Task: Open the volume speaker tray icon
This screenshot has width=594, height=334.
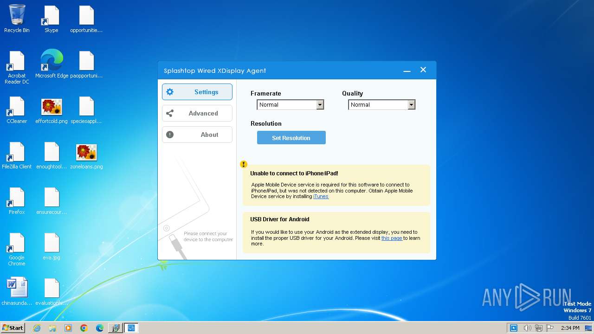Action: tap(527, 328)
